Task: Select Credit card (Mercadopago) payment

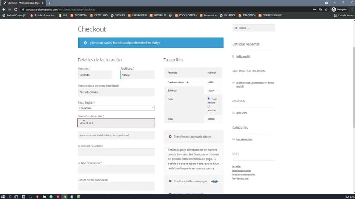Action: tap(170, 181)
